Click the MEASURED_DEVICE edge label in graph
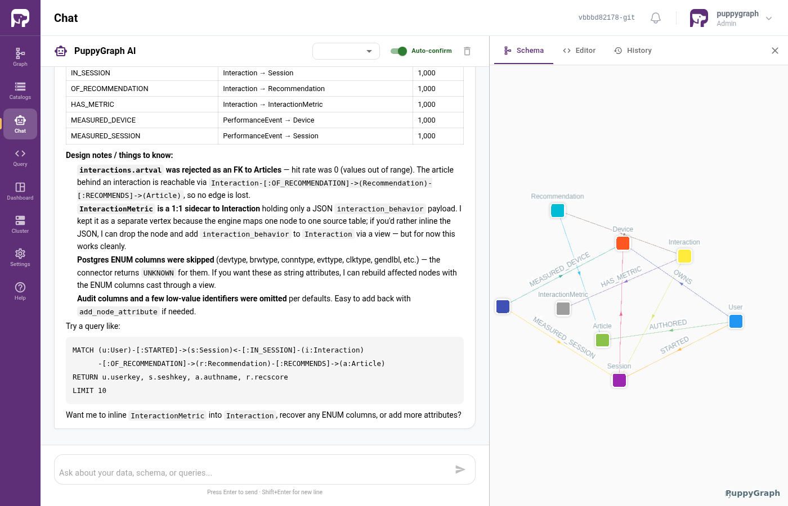This screenshot has height=506, width=788. pyautogui.click(x=560, y=269)
